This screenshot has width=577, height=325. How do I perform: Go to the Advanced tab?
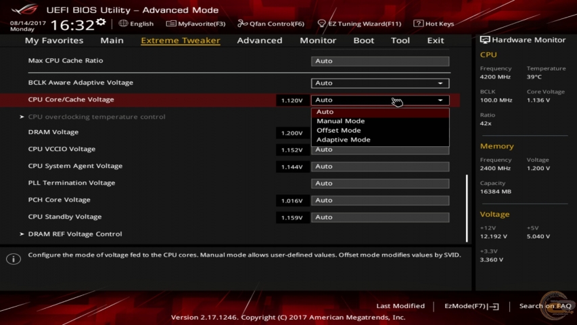(260, 41)
